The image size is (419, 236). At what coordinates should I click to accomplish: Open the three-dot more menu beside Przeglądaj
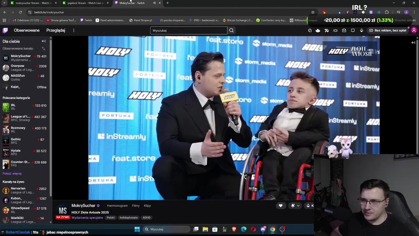click(x=74, y=30)
